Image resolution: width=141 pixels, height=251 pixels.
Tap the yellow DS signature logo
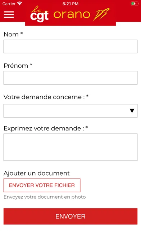click(x=101, y=14)
